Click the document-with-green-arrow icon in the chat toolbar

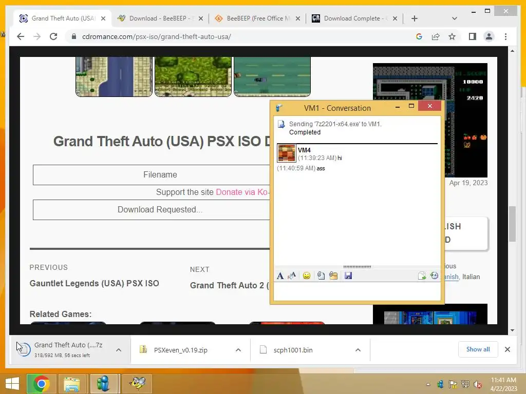click(422, 275)
